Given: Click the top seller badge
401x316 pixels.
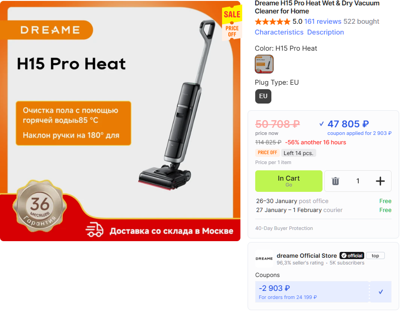Looking at the screenshot, I should point(375,255).
